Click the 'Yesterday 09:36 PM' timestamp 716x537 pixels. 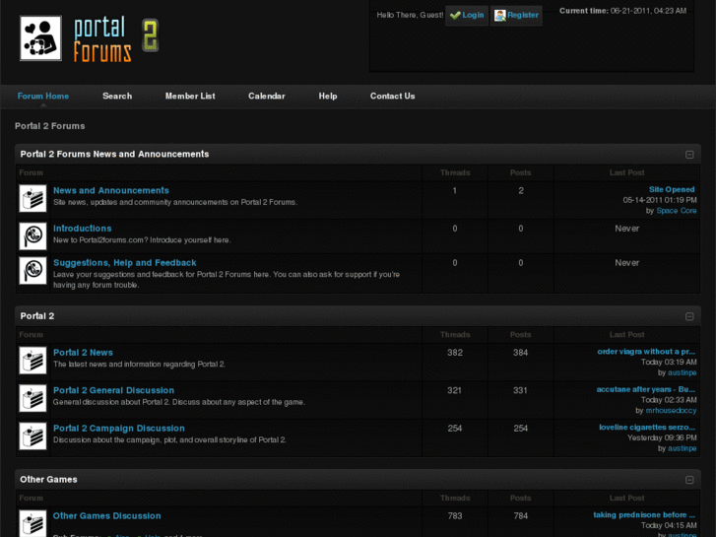click(662, 437)
